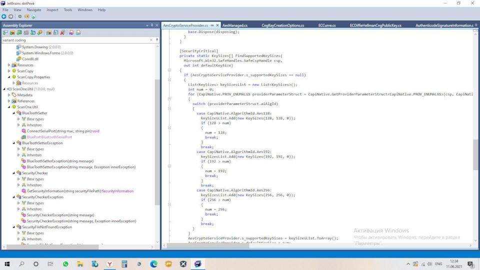Switch to the ECDiffieHellmanCngPublicKey.cs tab
Screen dimensions: 480x270
[x=375, y=25]
